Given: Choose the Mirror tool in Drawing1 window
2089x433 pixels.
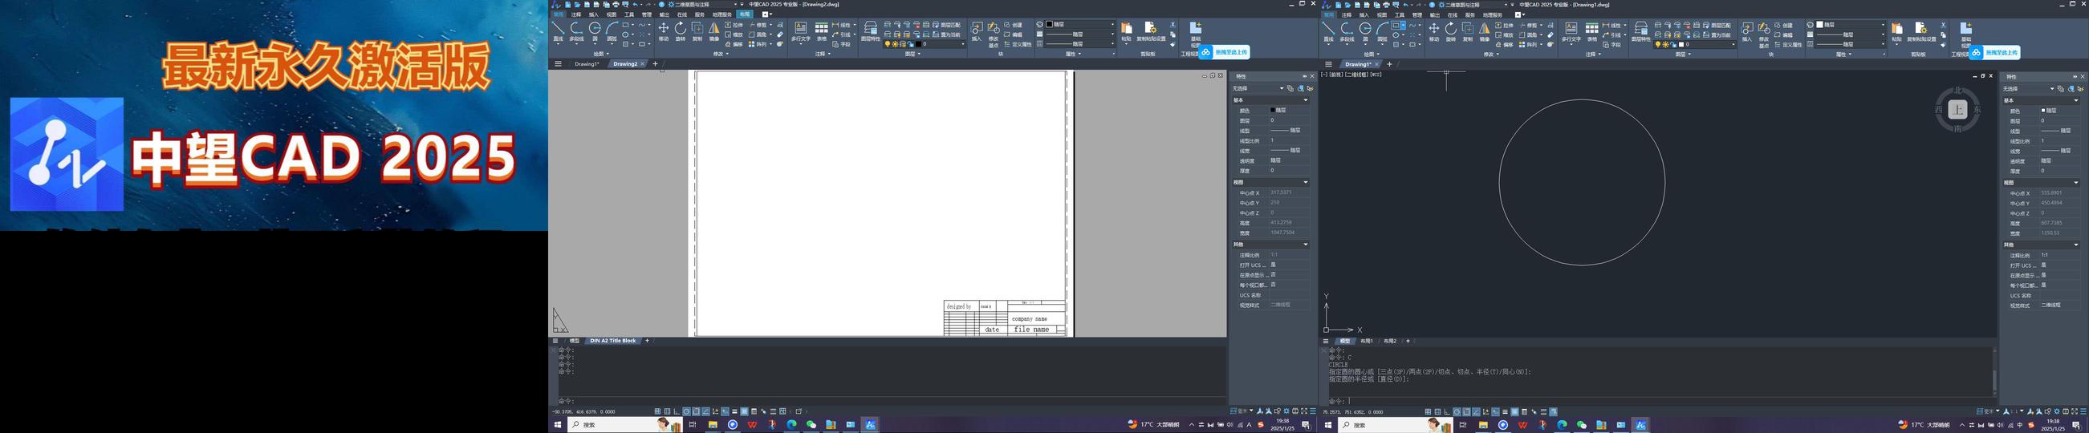Looking at the screenshot, I should [x=1485, y=30].
